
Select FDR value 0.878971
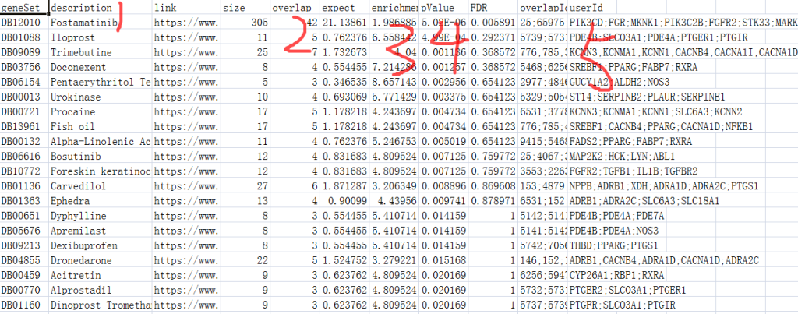pos(493,201)
